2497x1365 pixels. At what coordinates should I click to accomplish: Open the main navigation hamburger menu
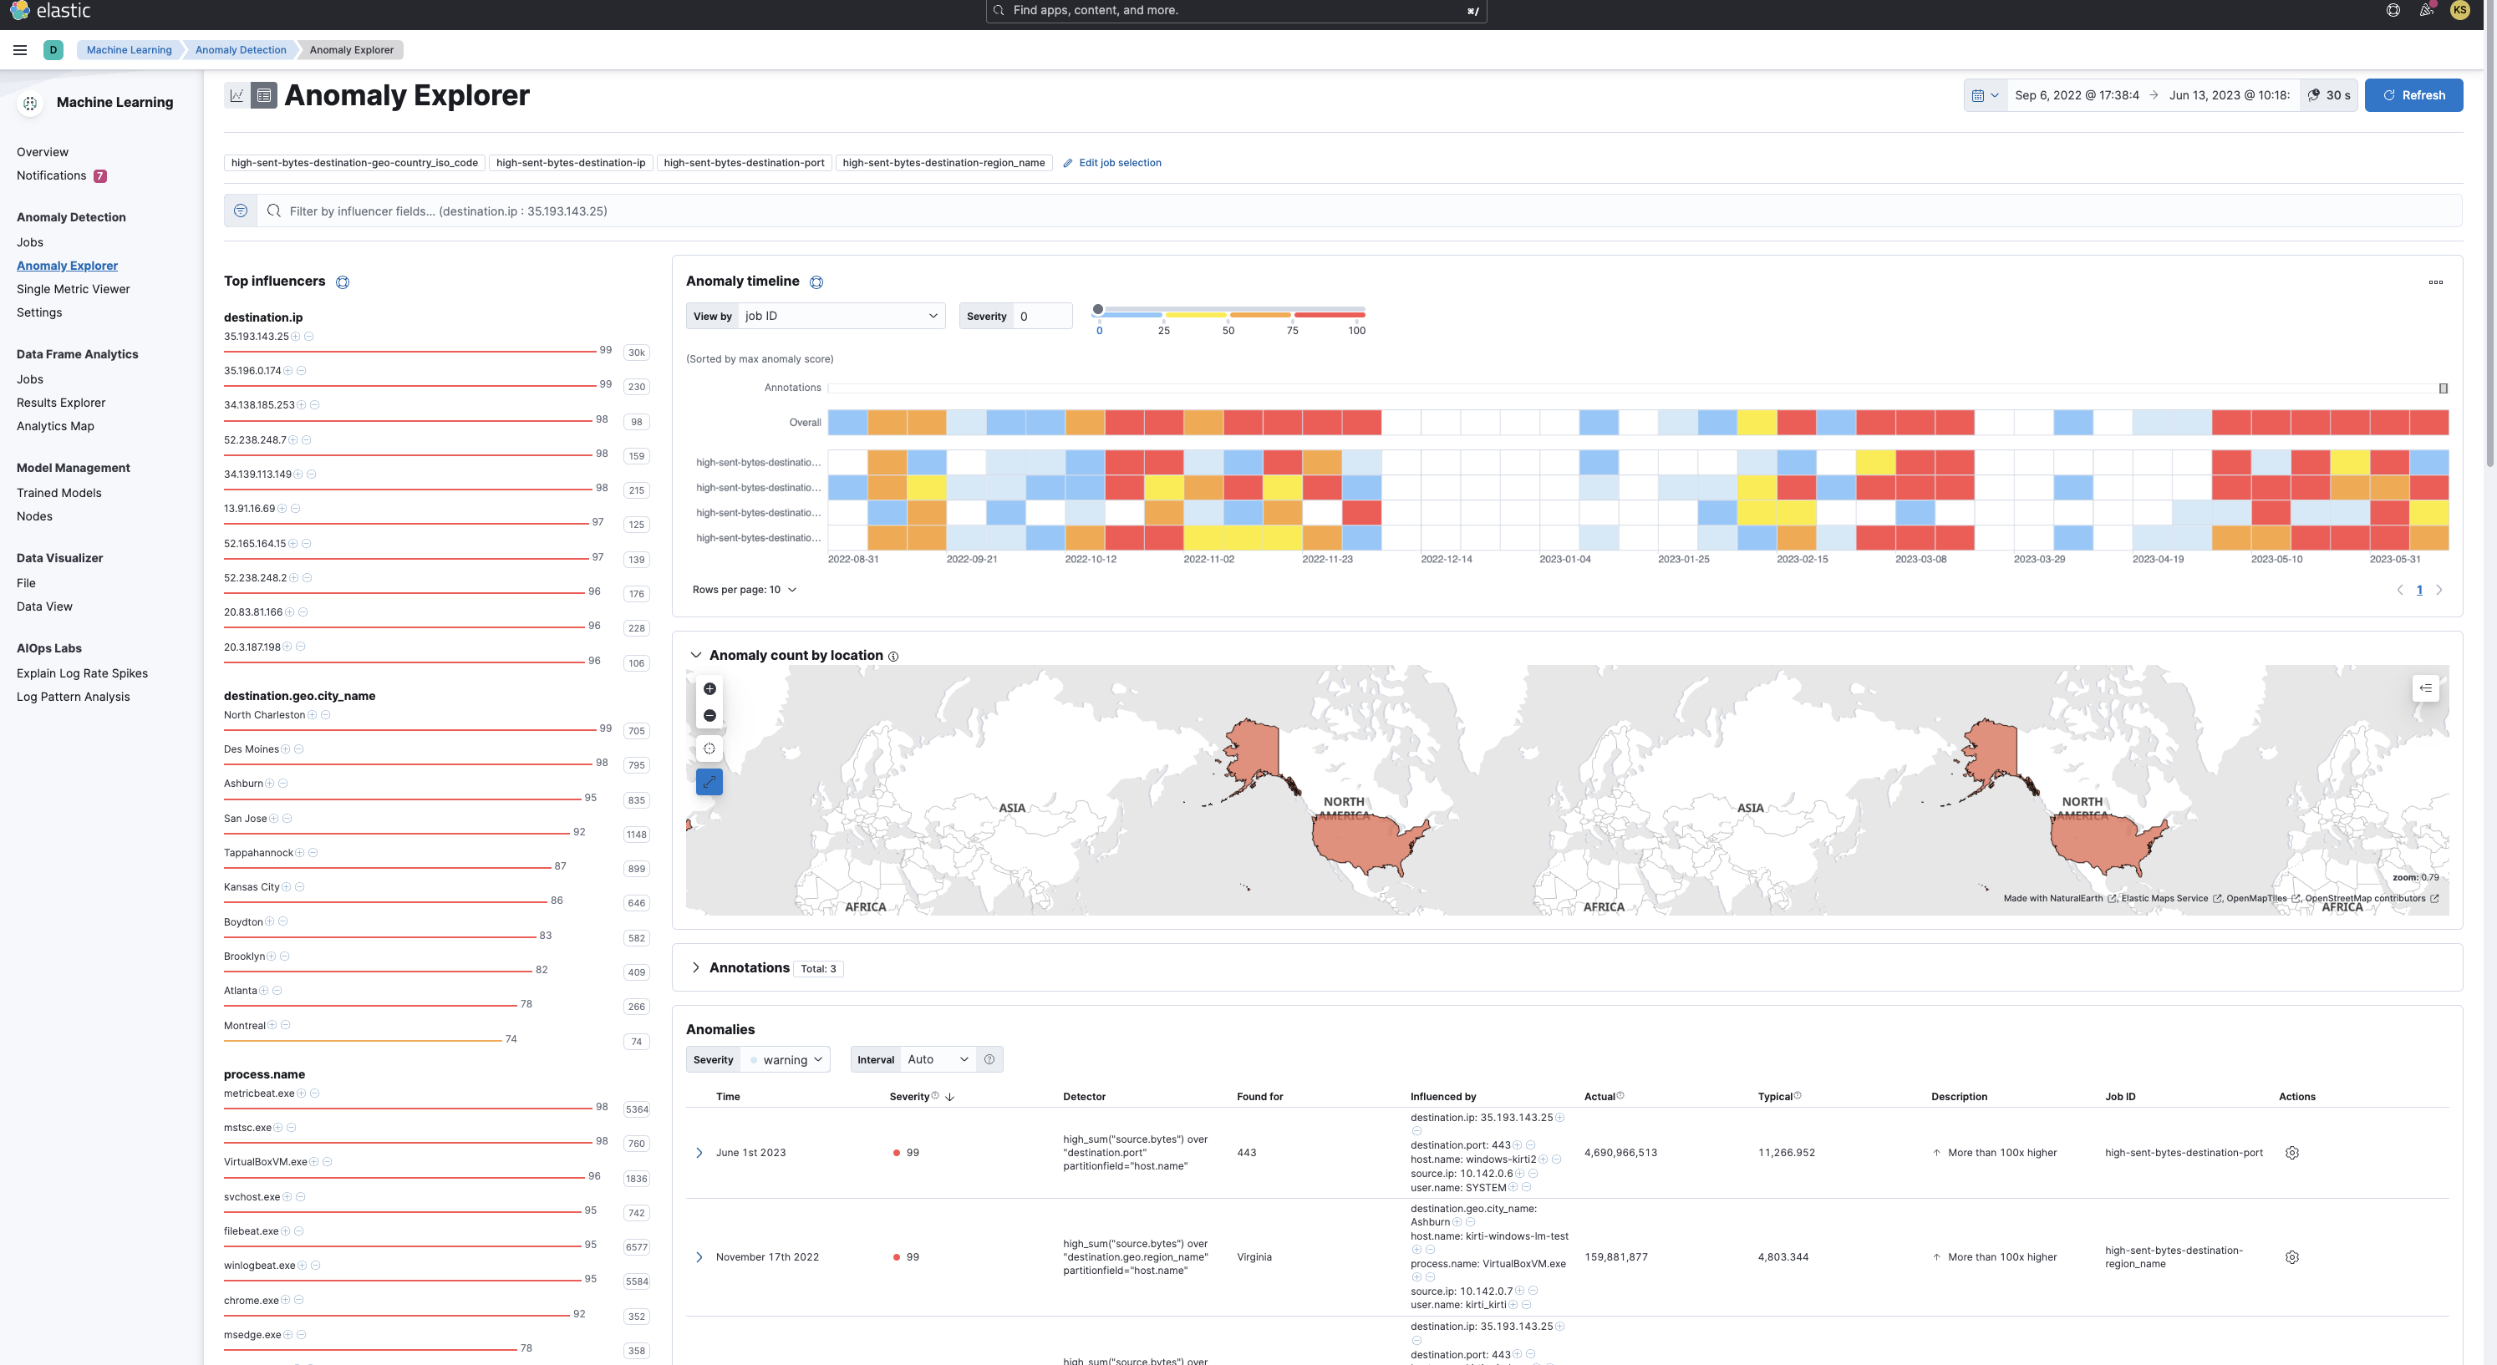19,49
